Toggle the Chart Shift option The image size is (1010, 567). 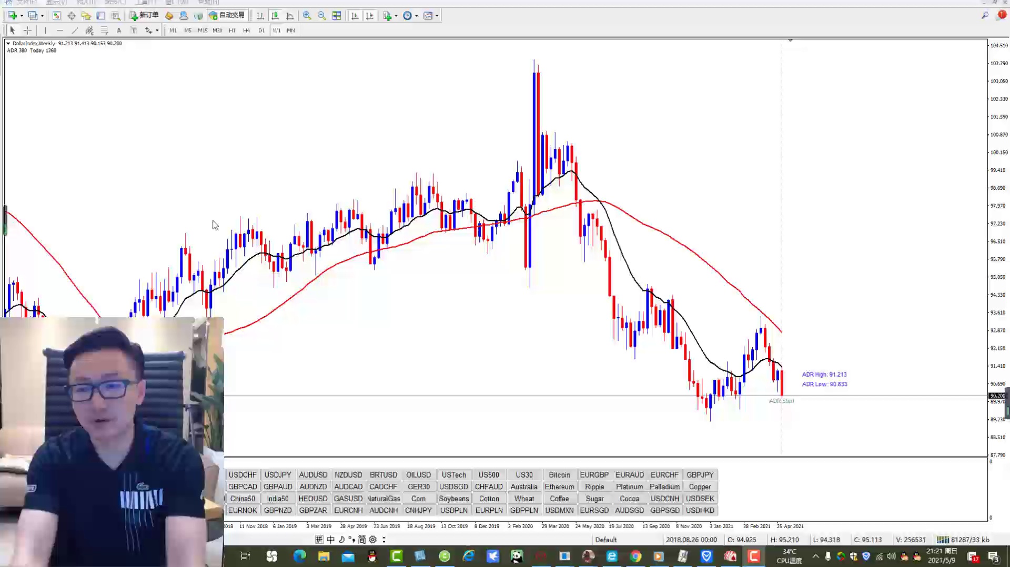click(370, 16)
